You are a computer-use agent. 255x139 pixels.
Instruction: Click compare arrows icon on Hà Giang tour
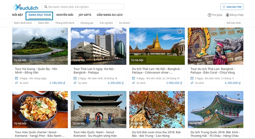point(17,83)
